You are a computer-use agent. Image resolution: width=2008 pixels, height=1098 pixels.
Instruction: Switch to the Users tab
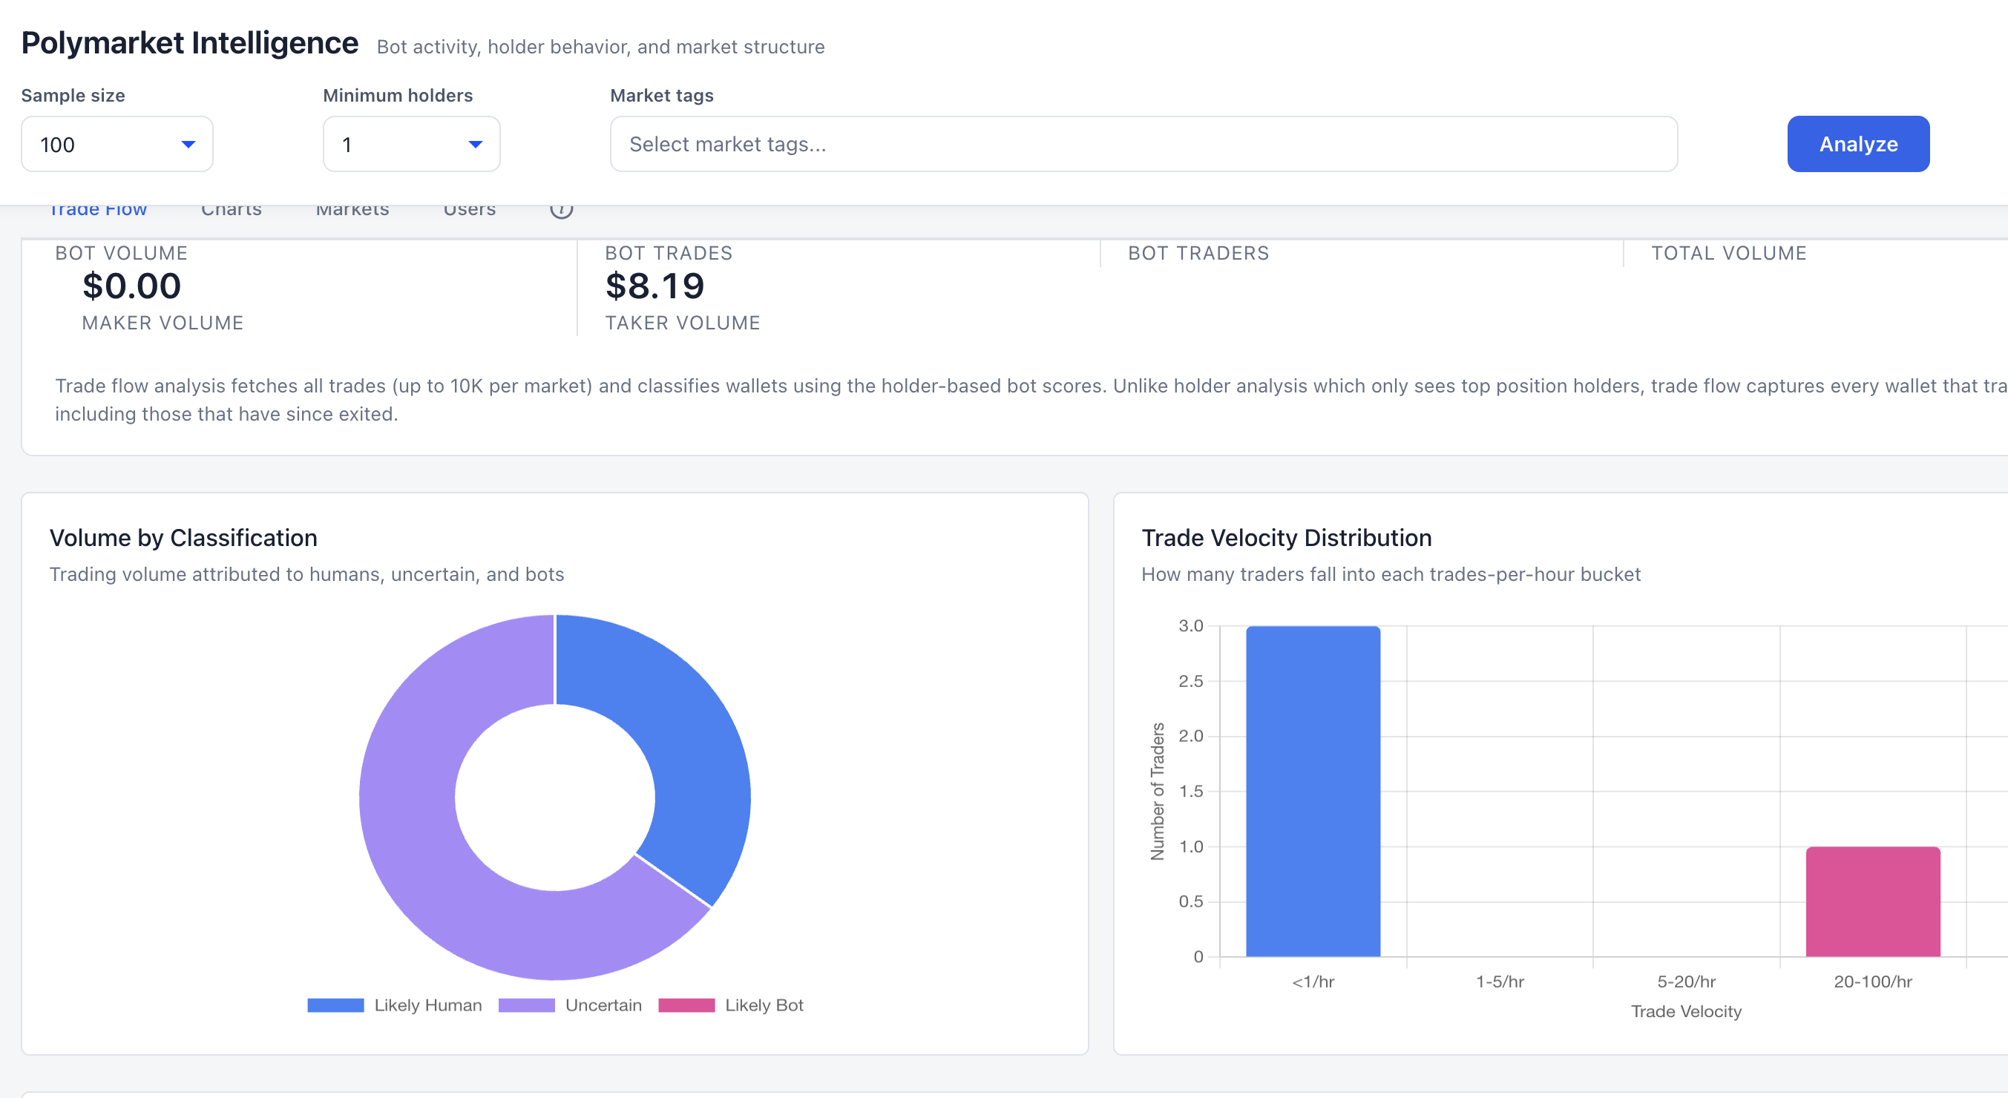coord(469,211)
